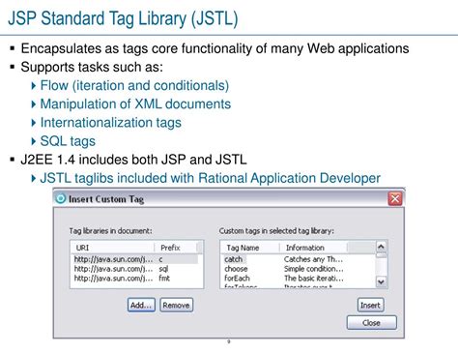Select the catch tag row

298,259
